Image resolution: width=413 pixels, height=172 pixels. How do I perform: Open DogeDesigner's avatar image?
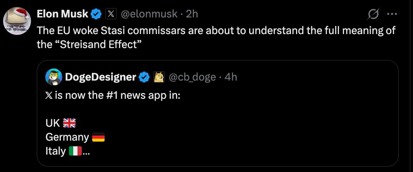53,77
